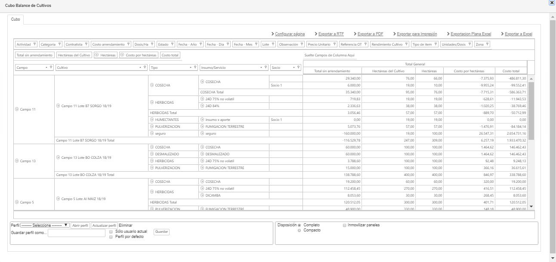Click the Exportar para Impresión link
Screen dimensions: 556x262
pyautogui.click(x=417, y=34)
